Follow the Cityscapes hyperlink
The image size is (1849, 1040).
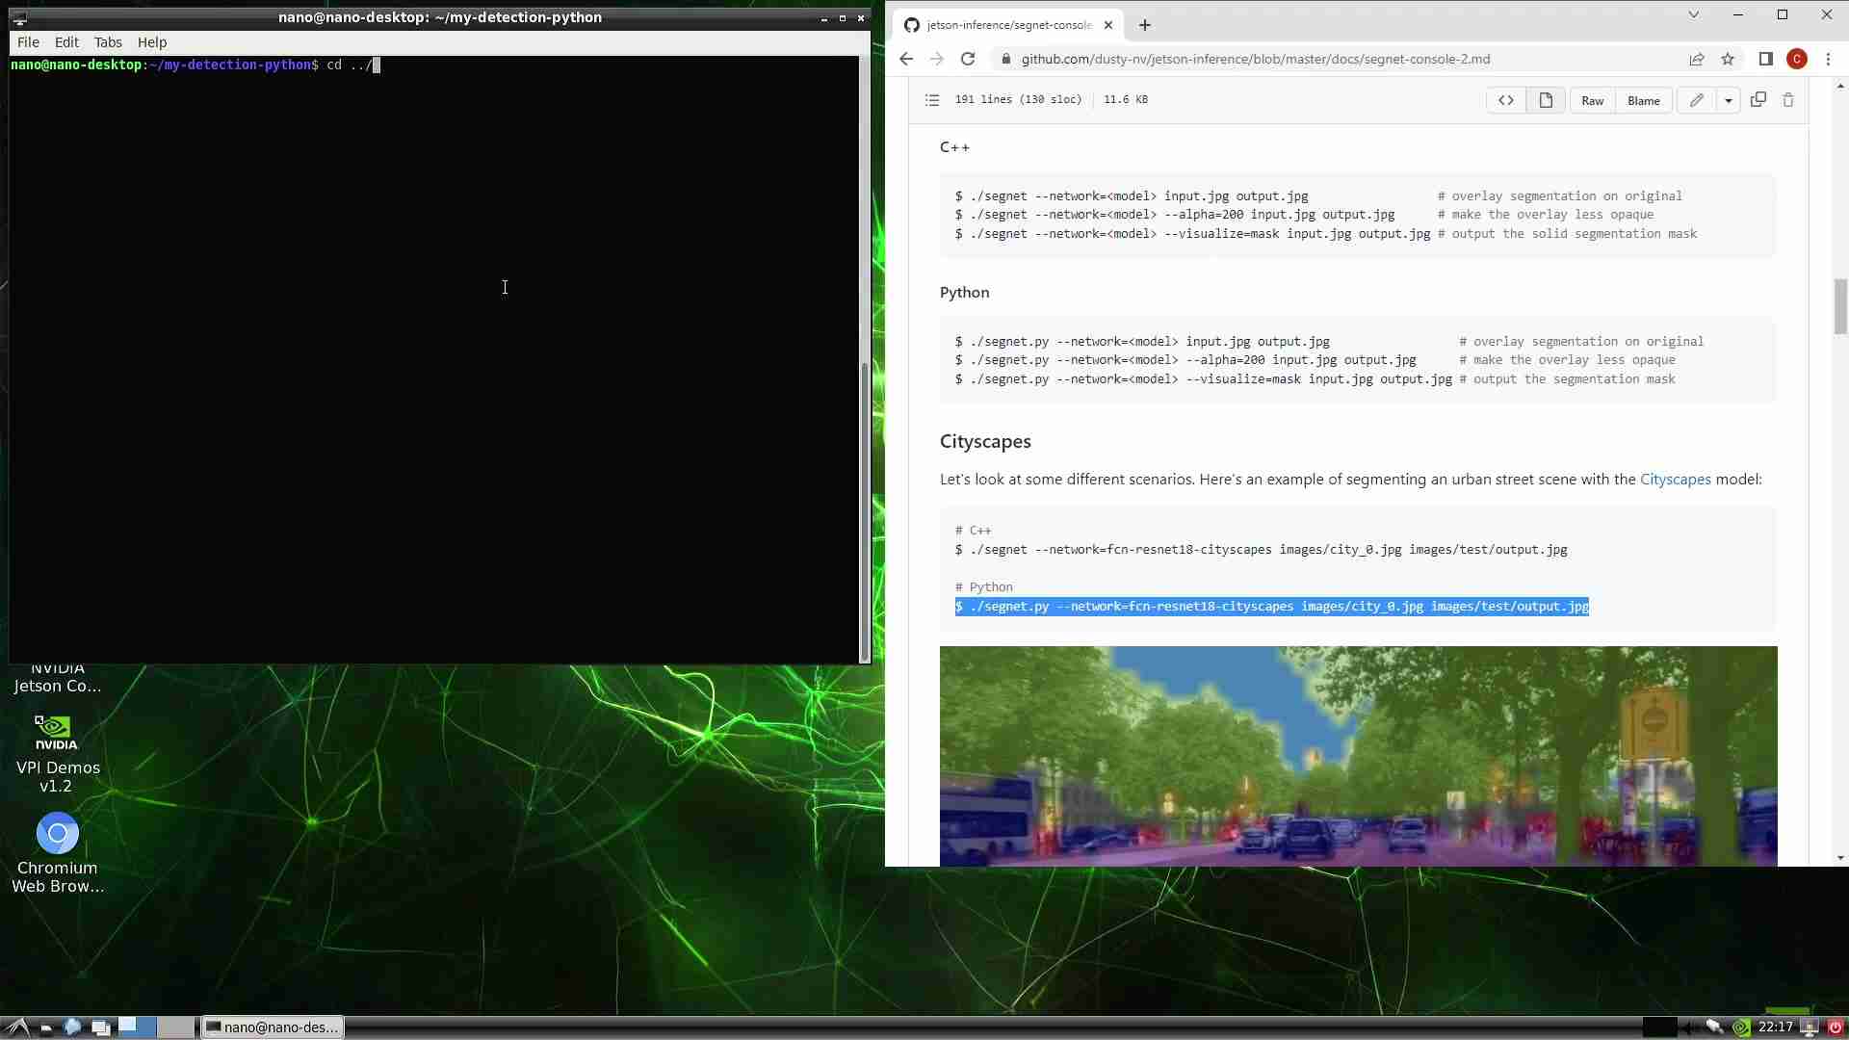point(1675,479)
